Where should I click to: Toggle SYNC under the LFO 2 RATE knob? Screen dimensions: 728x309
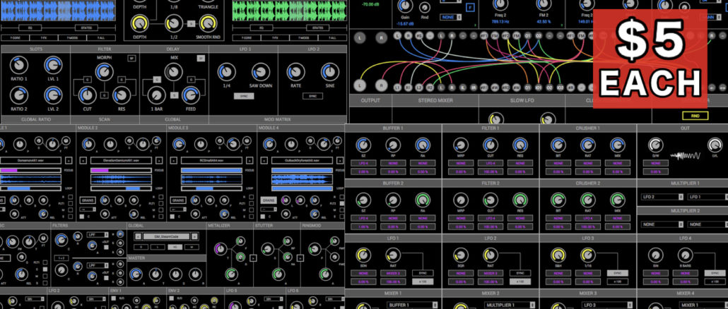tap(312, 96)
